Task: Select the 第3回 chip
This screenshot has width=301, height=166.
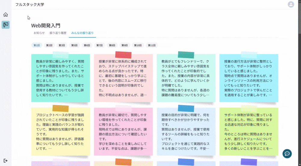Action: 62,45
